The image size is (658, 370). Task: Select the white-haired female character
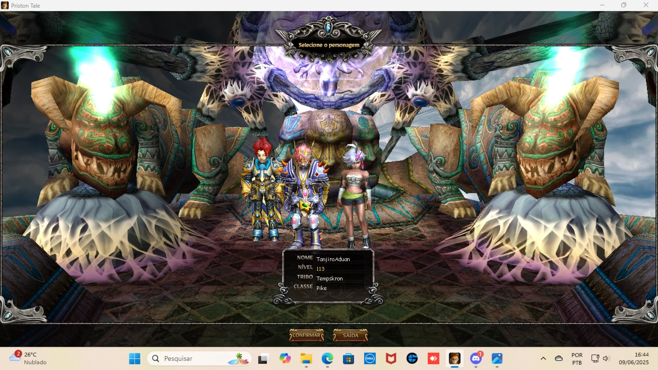[355, 195]
